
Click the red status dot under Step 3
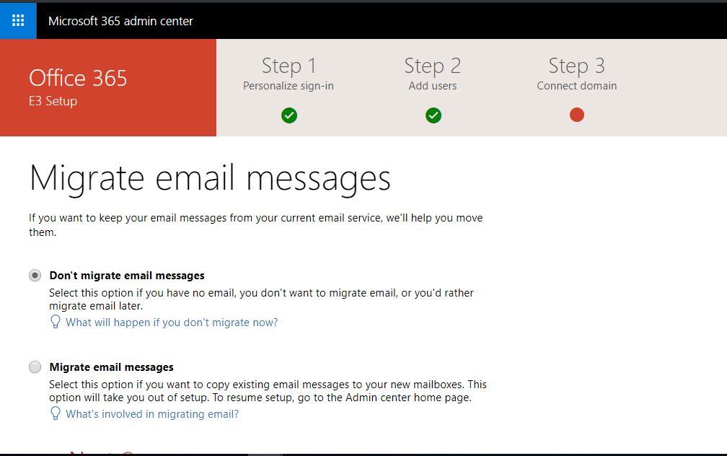click(576, 114)
